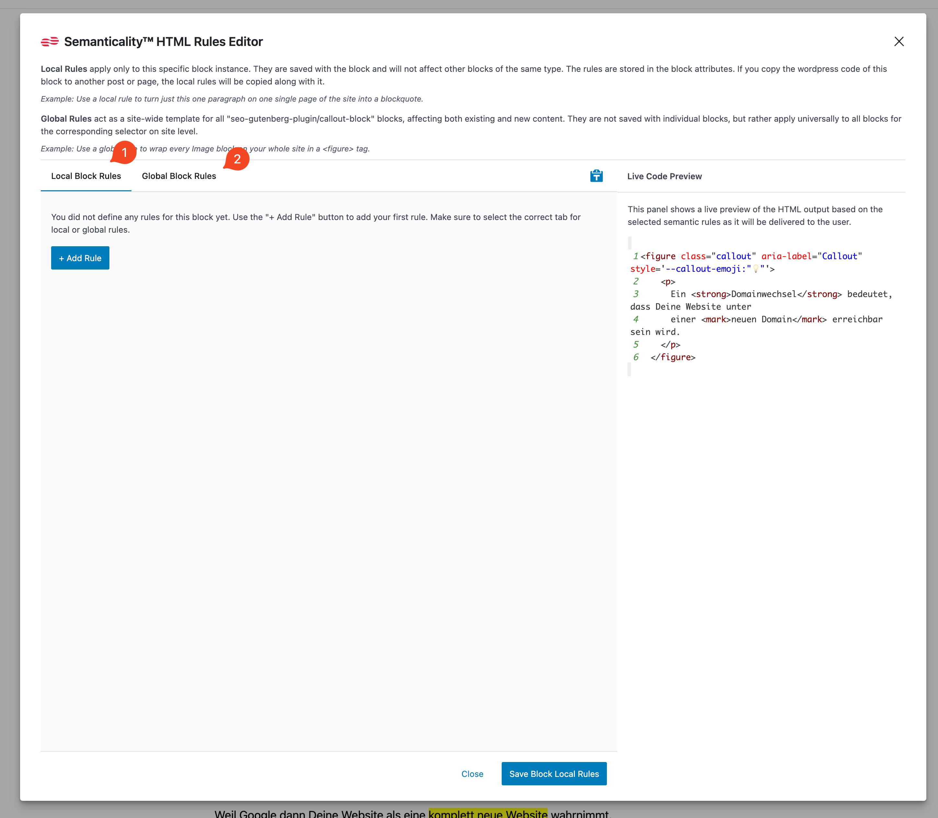Click the Semanticality logo icon
The width and height of the screenshot is (938, 818).
click(x=50, y=41)
